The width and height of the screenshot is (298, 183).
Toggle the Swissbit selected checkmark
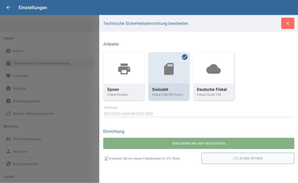(185, 57)
